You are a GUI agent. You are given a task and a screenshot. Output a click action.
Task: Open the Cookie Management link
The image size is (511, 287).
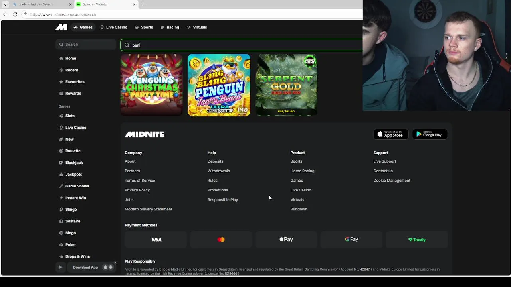tap(392, 181)
